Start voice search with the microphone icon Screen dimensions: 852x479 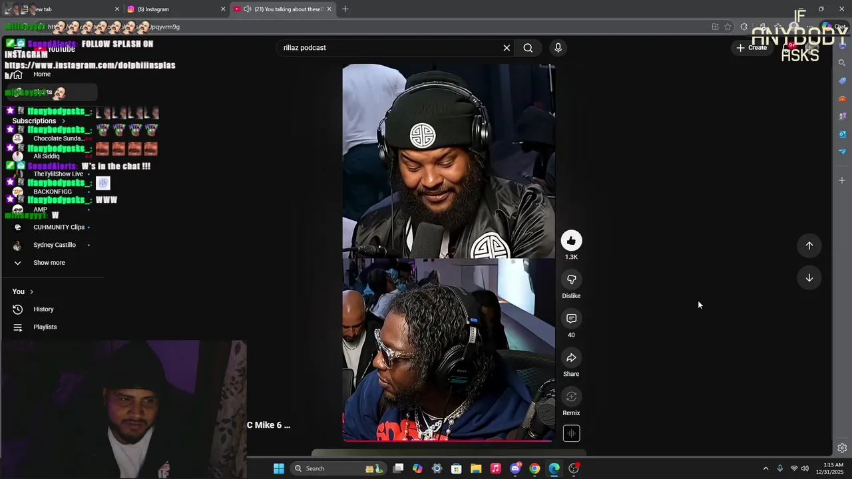pos(558,48)
